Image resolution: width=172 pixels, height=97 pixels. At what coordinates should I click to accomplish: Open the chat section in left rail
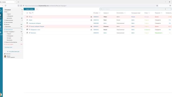click(1, 21)
